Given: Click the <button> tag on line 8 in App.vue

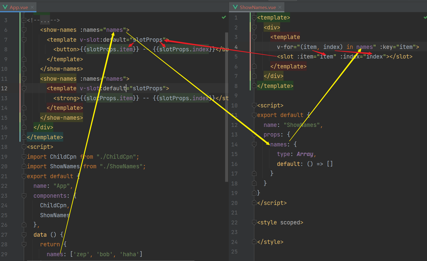Looking at the screenshot, I should click(67, 49).
